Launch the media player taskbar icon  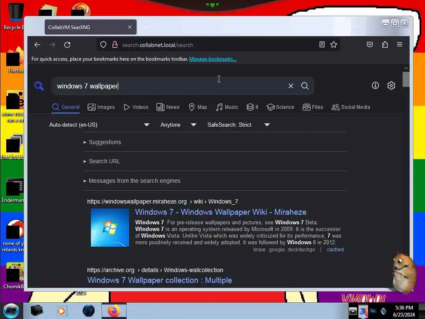tap(61, 311)
